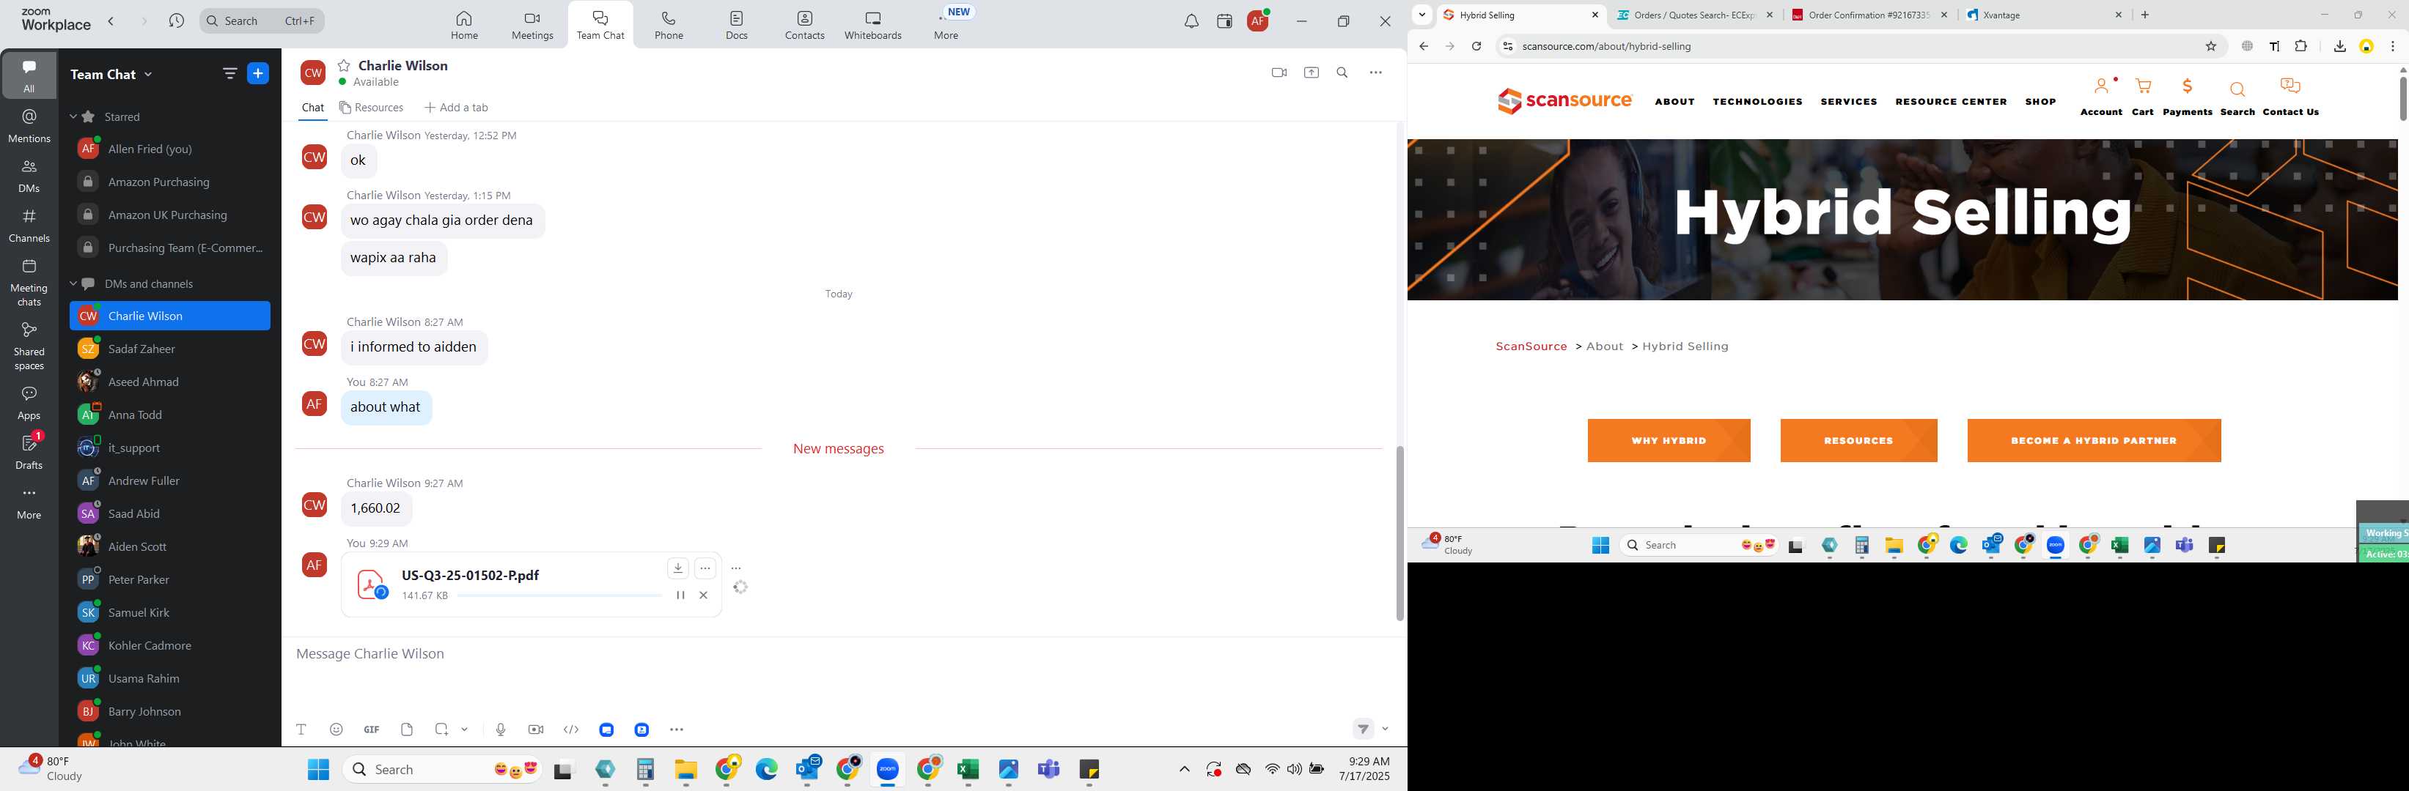
Task: Expand the screenshot options dropdown arrow
Action: tap(465, 729)
